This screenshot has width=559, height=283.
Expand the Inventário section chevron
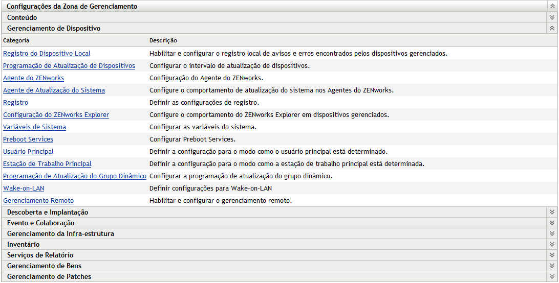552,245
